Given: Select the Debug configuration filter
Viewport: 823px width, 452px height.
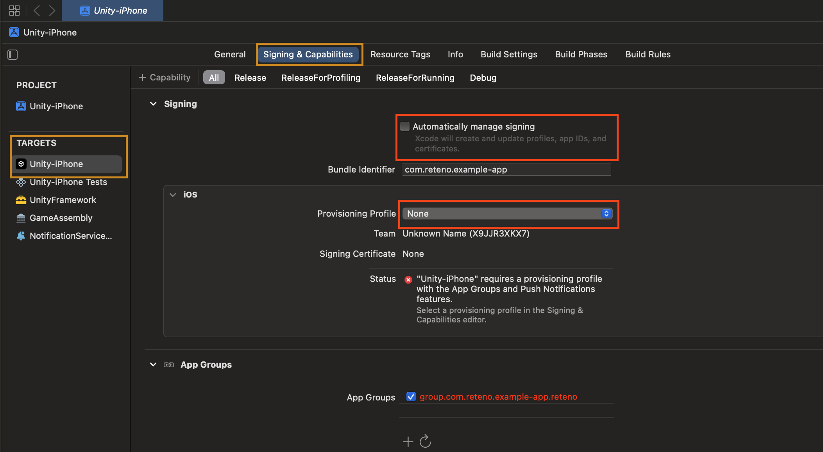Looking at the screenshot, I should tap(483, 78).
